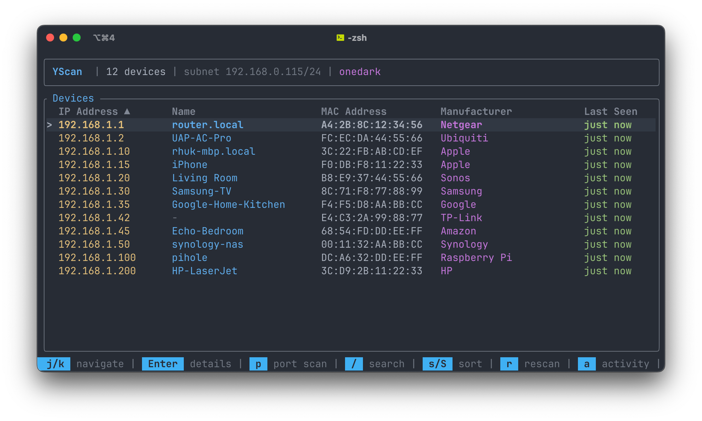Click the a key hint for activity
Viewport: 702px width, 421px height.
pyautogui.click(x=587, y=364)
